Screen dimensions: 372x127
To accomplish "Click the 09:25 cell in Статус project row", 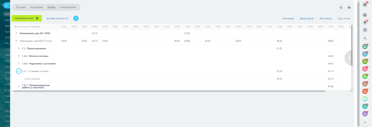I will tap(85, 41).
